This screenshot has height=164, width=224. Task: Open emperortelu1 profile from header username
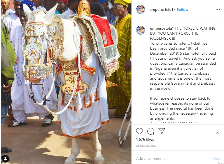(161, 9)
